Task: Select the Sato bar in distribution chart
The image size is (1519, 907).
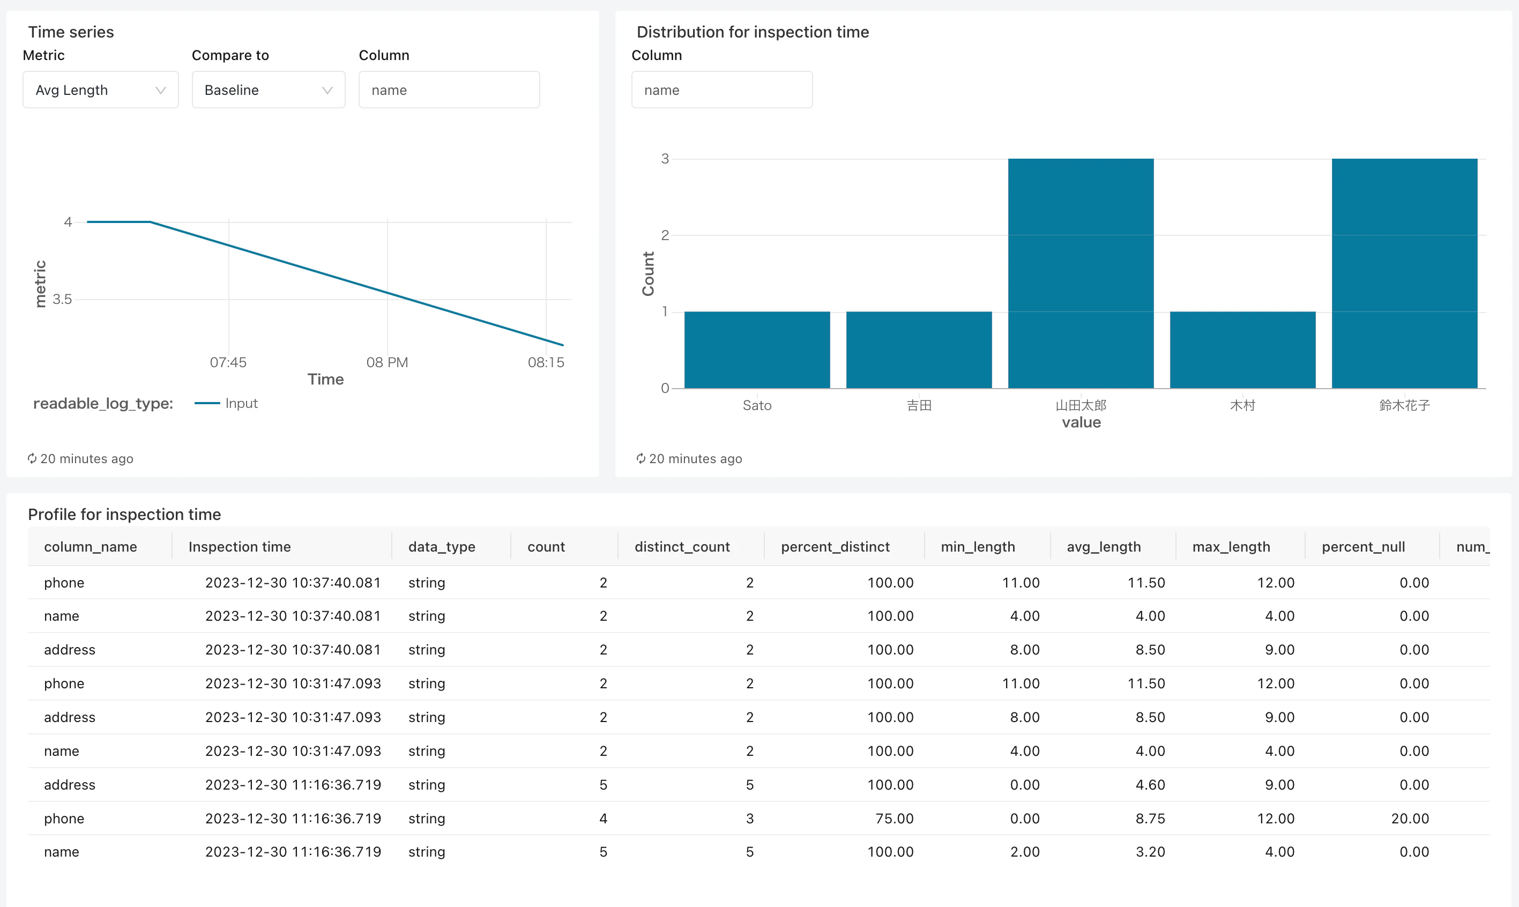Action: (x=756, y=350)
